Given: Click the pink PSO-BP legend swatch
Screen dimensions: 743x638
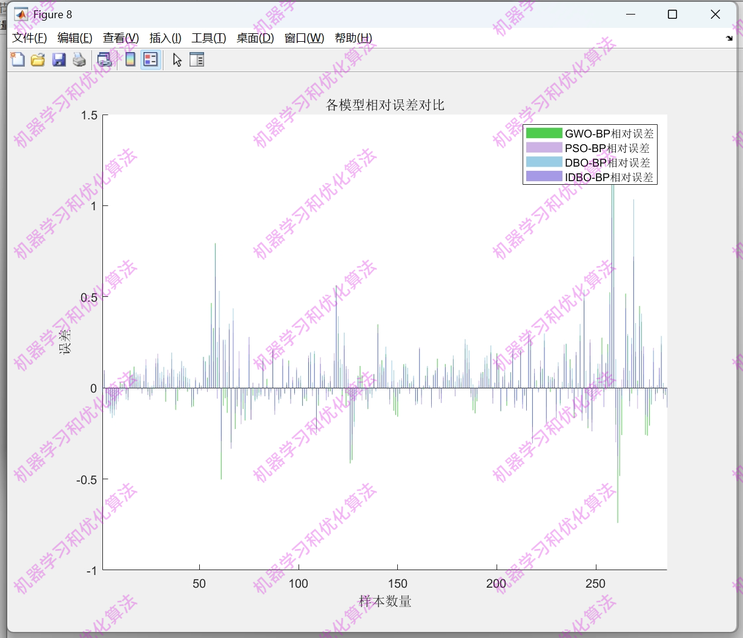Looking at the screenshot, I should [x=544, y=148].
